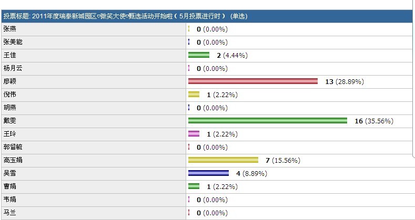This screenshot has height=220, width=415.
Task: Click the 16 (35.56%) vote count
Action: [374, 121]
